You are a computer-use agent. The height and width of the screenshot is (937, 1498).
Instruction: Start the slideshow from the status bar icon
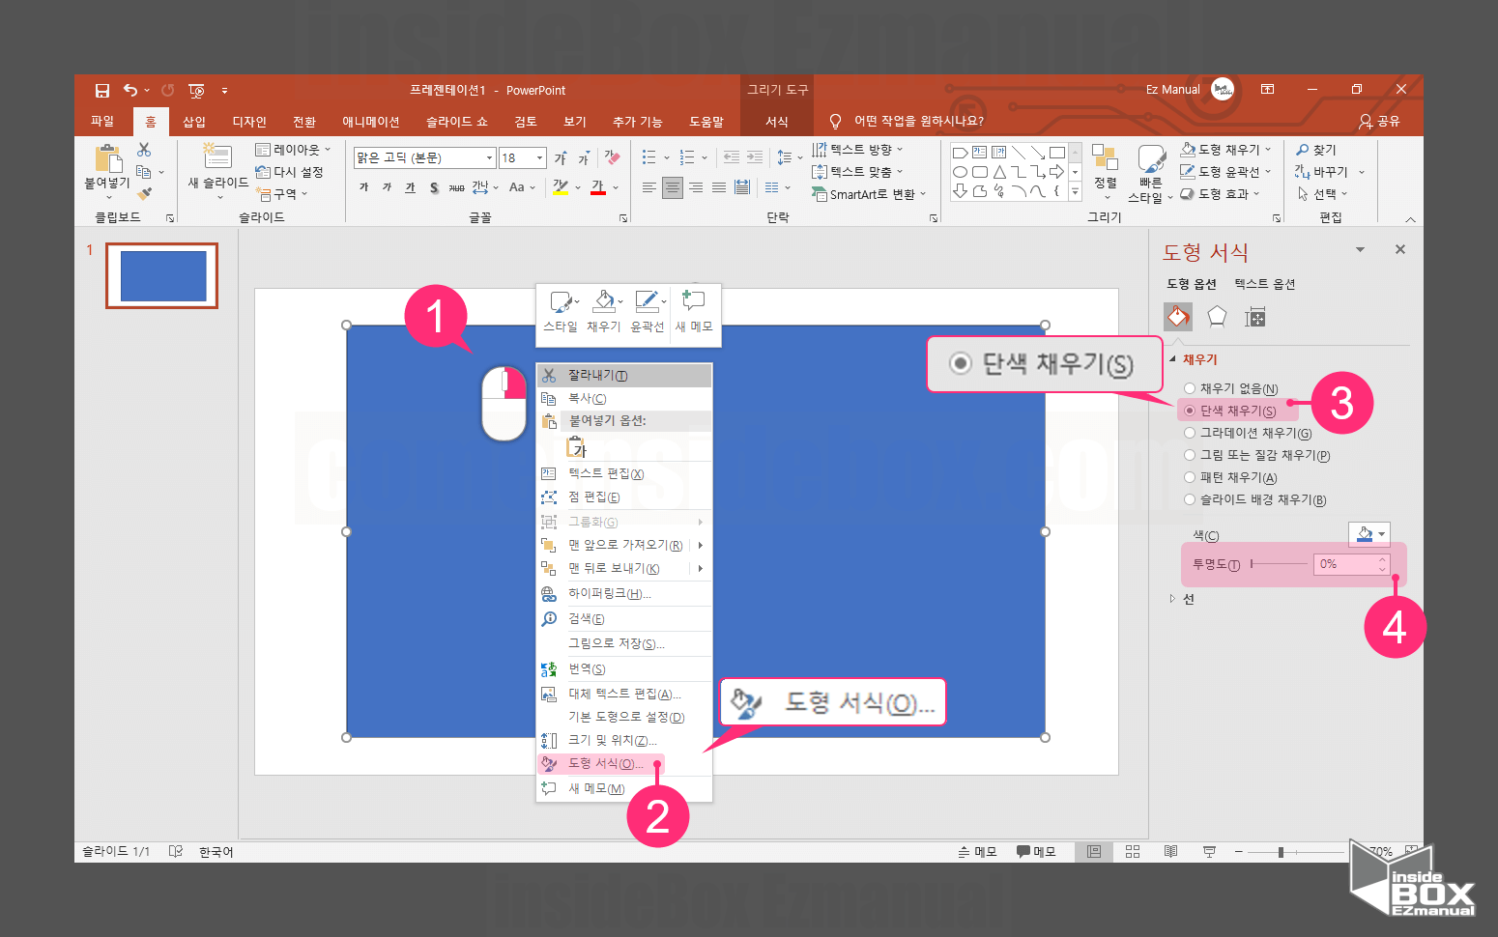pyautogui.click(x=1209, y=851)
